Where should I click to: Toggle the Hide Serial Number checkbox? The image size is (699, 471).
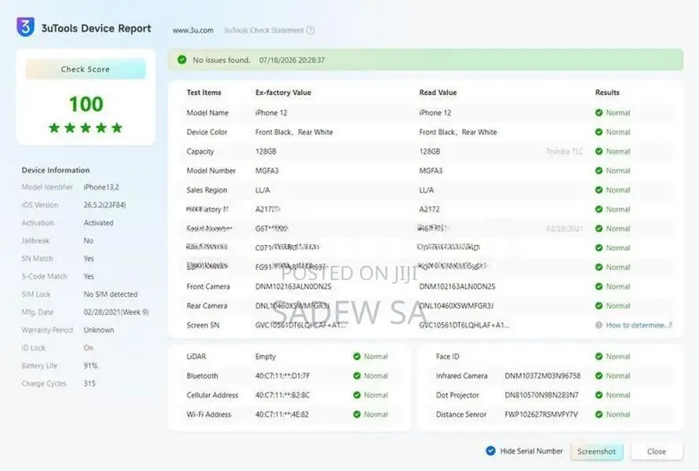[490, 451]
